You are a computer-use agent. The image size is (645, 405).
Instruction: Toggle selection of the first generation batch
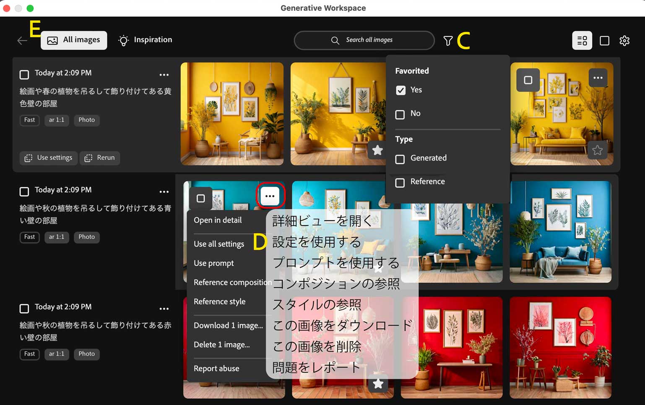pos(24,74)
